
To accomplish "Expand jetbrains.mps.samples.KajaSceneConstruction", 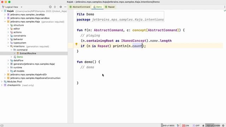I will (5, 78).
